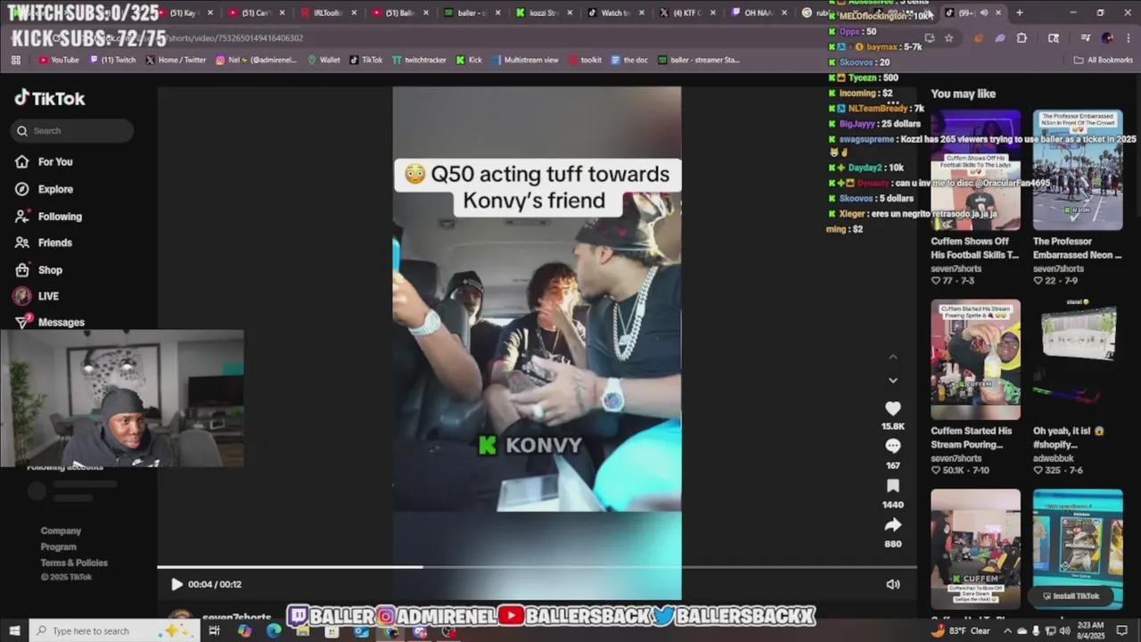Seek using the video progress bar
Screen dimensions: 1141x642
click(537, 566)
